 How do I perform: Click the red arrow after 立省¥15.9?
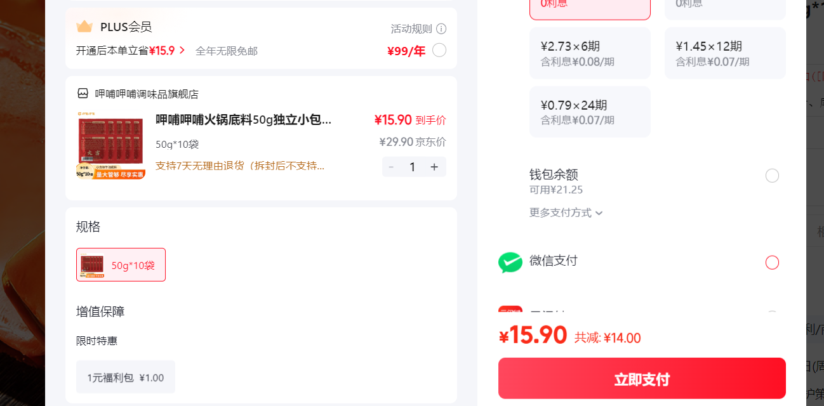tap(182, 51)
